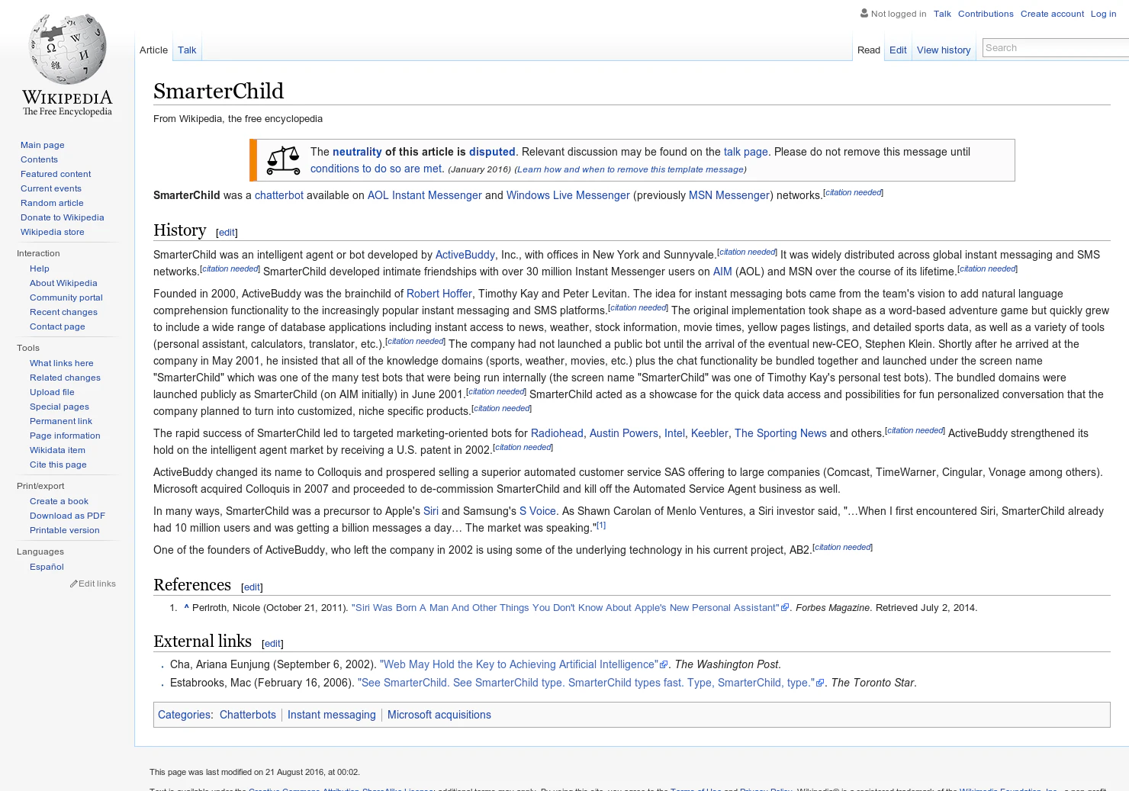
Task: Open Wikidata item link
Action: [x=57, y=450]
